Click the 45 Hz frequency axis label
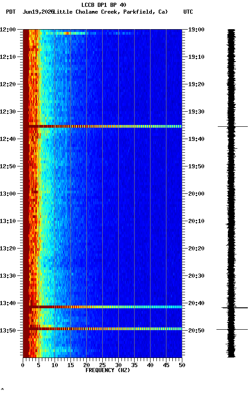This screenshot has height=394, width=251. 166,365
